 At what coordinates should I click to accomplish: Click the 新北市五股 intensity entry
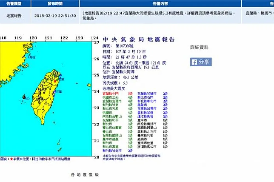tap(118, 109)
